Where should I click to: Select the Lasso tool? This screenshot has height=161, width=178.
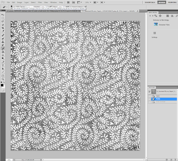pos(3,21)
